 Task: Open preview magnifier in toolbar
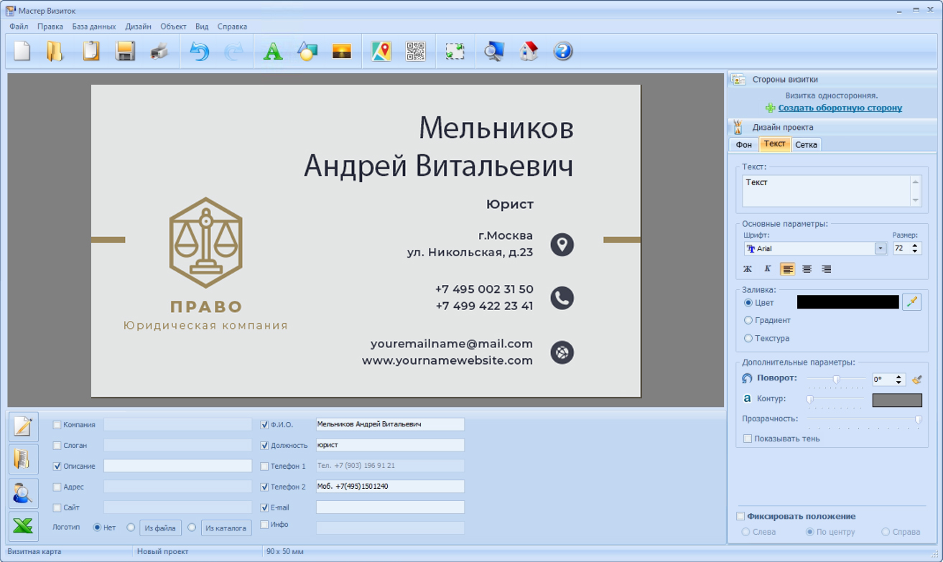pyautogui.click(x=493, y=51)
